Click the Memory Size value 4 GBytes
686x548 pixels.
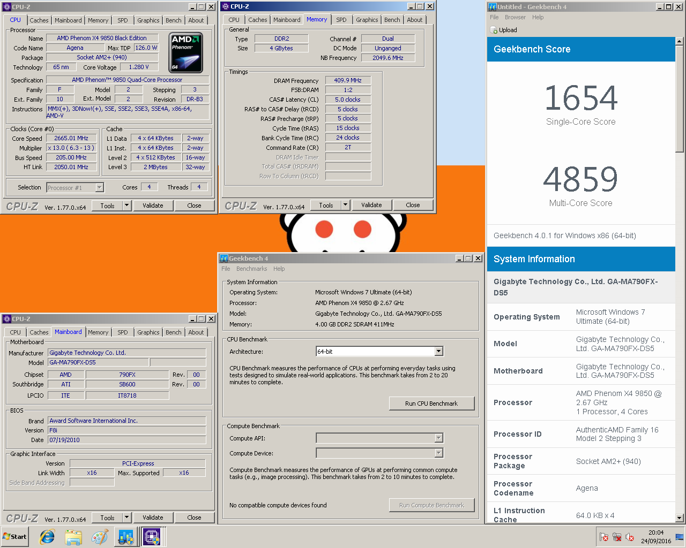(281, 48)
